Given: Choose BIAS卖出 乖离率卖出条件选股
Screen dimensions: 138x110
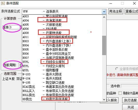Looking at the screenshot, I should [x=62, y=87].
